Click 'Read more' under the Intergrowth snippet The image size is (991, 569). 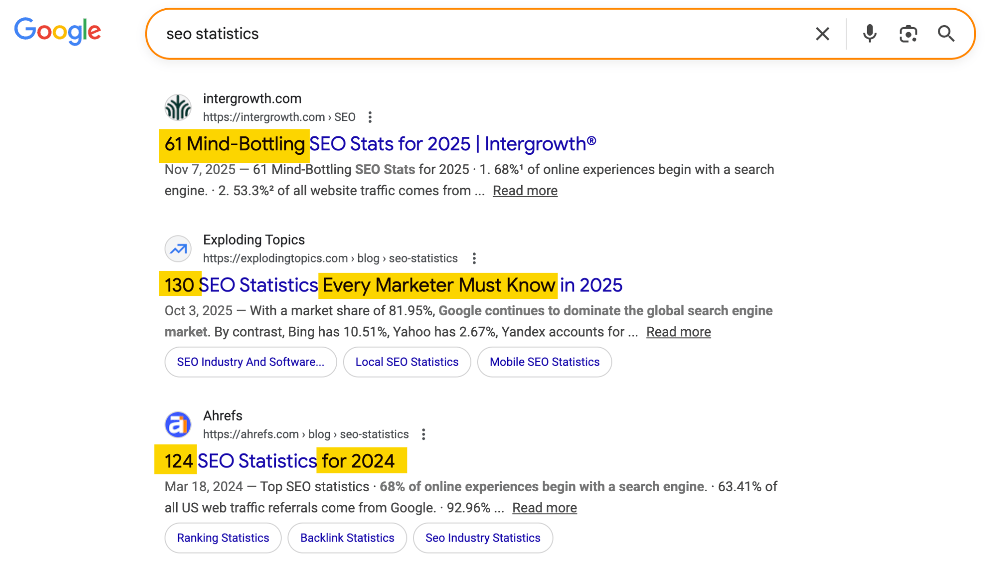(525, 190)
